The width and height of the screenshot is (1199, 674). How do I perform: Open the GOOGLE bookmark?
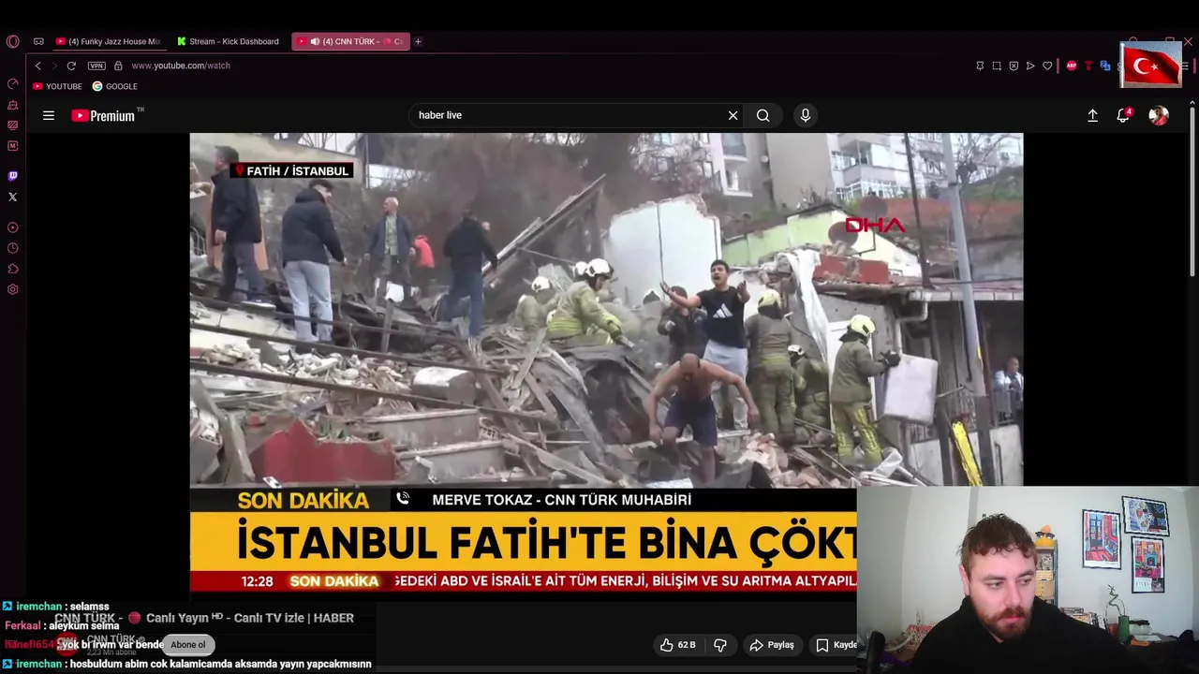click(115, 86)
